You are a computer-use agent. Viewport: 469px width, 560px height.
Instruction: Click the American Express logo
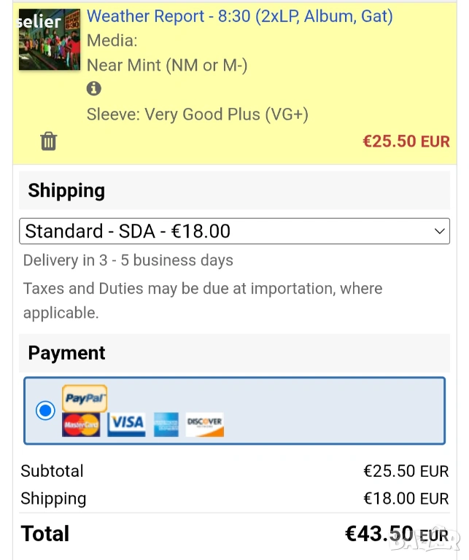(166, 424)
